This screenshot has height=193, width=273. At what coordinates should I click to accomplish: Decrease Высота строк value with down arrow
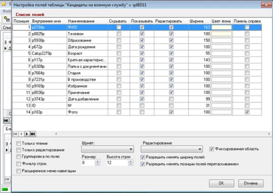click(130, 164)
